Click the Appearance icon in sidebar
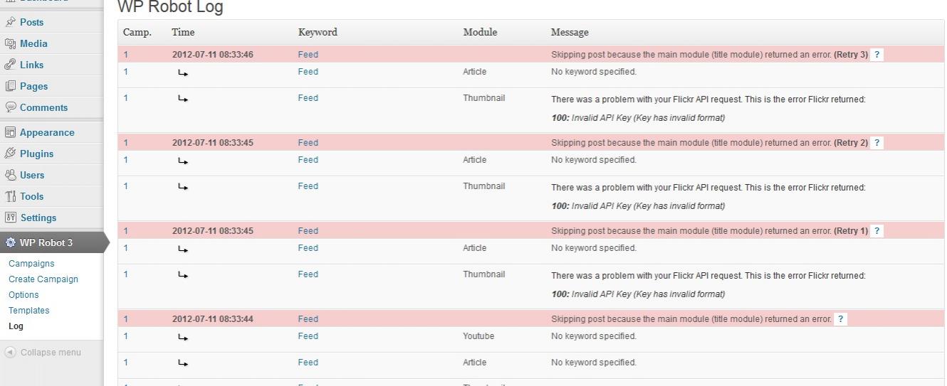Viewport: 947px width, 386px height. click(10, 132)
